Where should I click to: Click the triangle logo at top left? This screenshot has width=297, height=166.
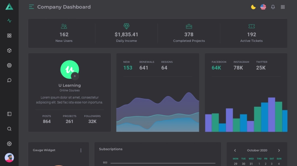point(9,6)
